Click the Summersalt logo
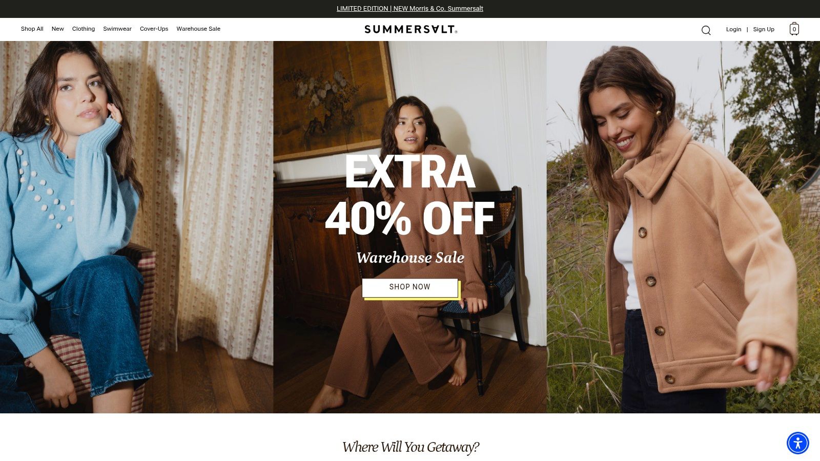The height and width of the screenshot is (461, 820). point(411,29)
